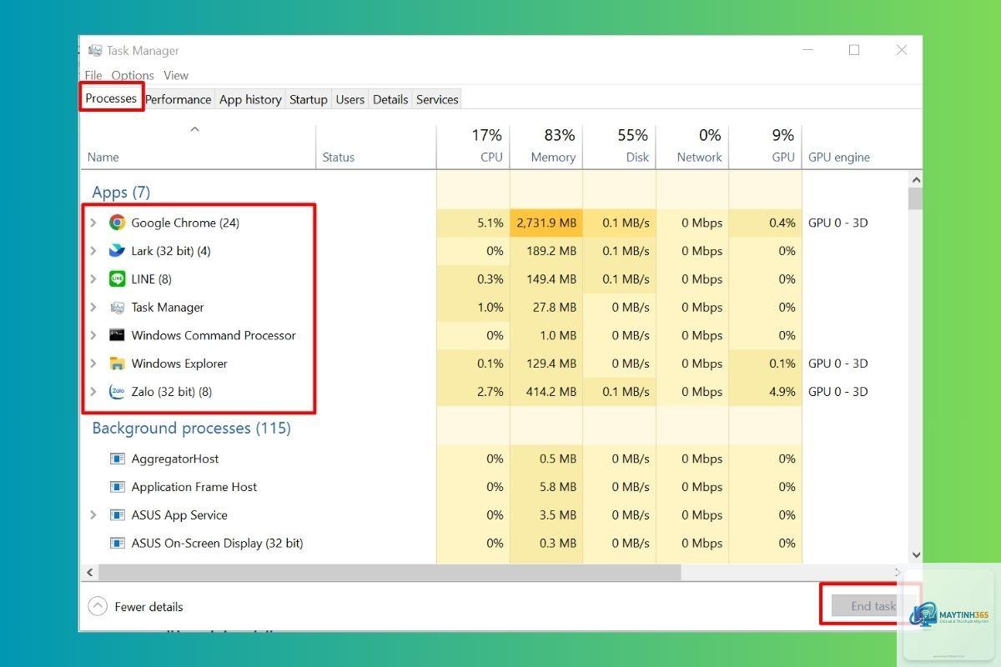Switch to the Performance tab
1001x667 pixels.
(179, 99)
